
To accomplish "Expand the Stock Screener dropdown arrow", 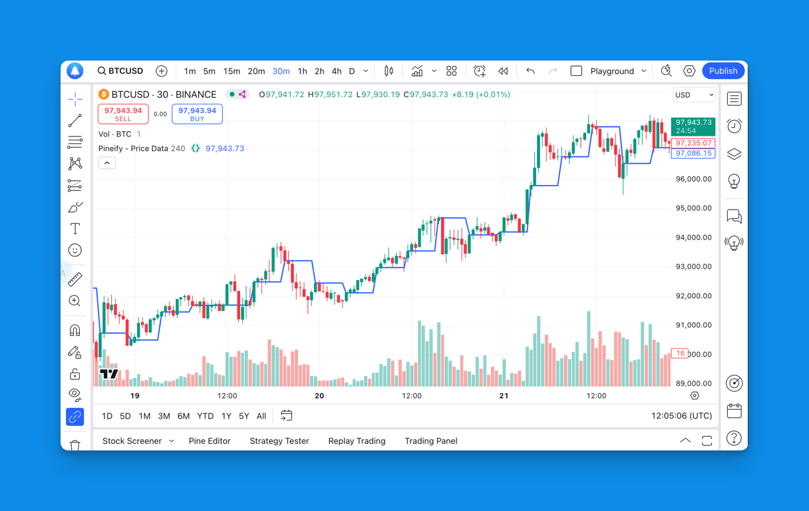I will pos(172,441).
